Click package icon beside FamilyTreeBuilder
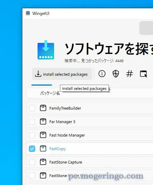This screenshot has height=185, width=153. (x=43, y=108)
